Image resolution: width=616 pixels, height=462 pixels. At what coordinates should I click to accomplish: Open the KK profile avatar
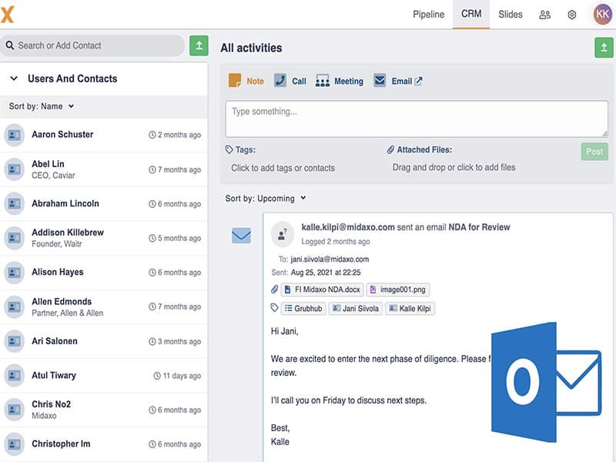click(603, 14)
